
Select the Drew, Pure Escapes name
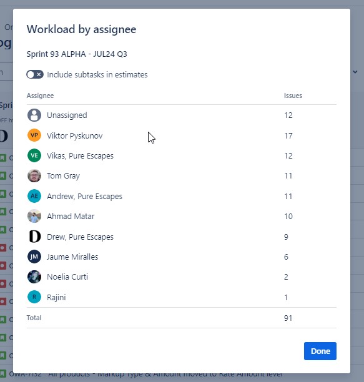(80, 237)
